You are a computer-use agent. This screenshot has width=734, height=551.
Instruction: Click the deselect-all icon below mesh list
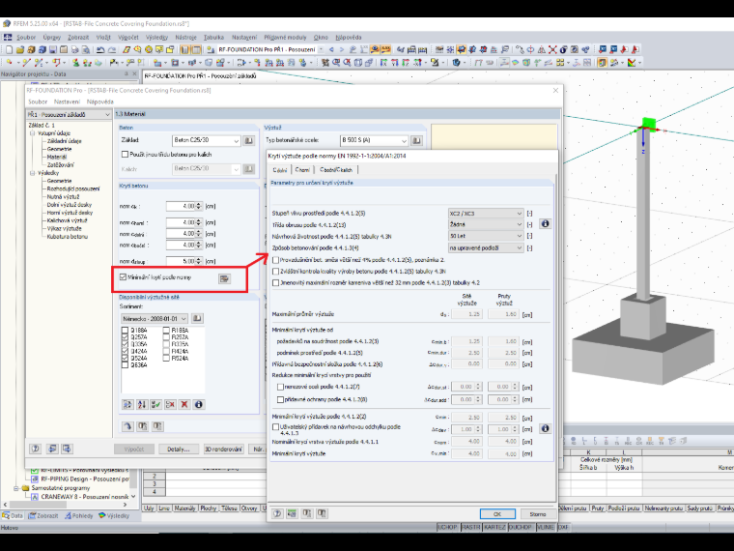[x=170, y=404]
